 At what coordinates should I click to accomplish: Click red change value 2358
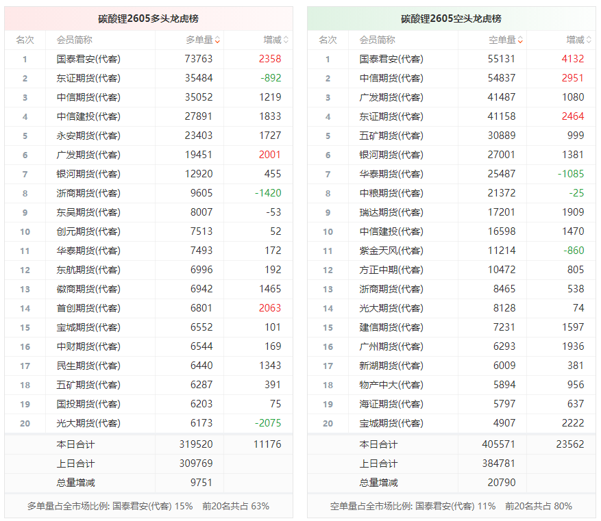270,59
